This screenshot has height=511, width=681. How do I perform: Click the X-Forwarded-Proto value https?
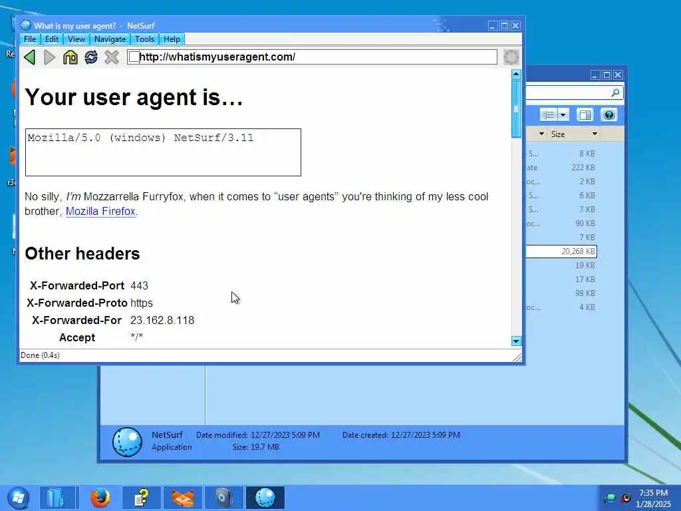[142, 303]
